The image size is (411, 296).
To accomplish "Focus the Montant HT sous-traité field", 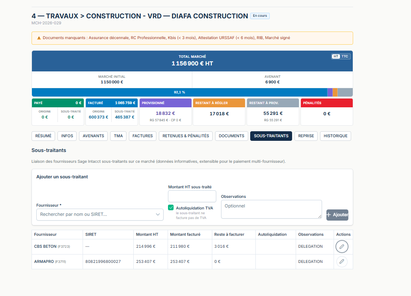I will [x=192, y=196].
